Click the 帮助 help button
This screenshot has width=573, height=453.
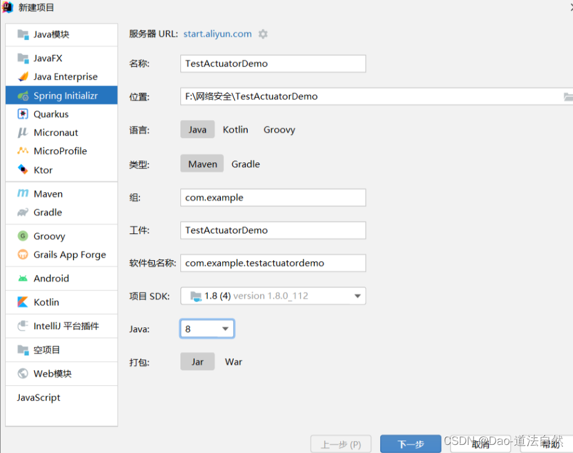coord(547,444)
